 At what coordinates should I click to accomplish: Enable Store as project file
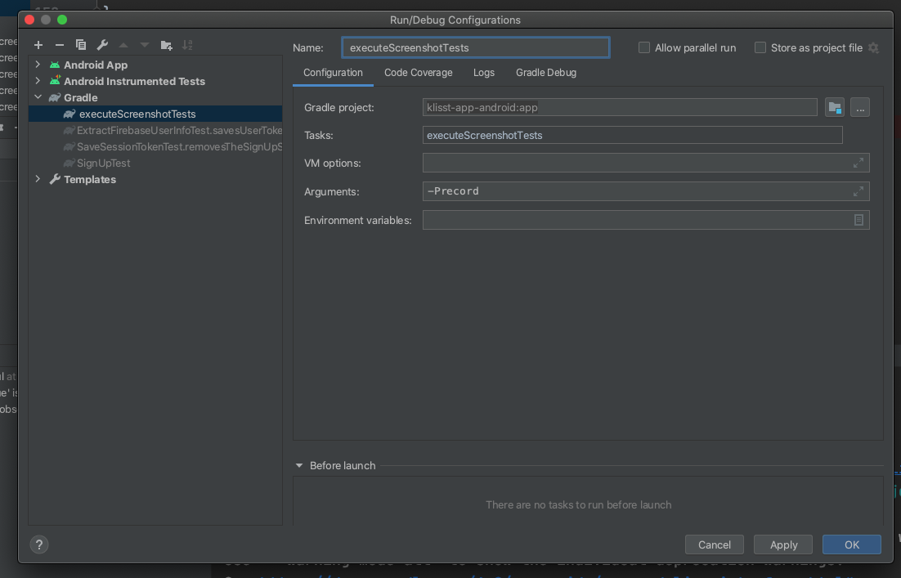pyautogui.click(x=760, y=47)
